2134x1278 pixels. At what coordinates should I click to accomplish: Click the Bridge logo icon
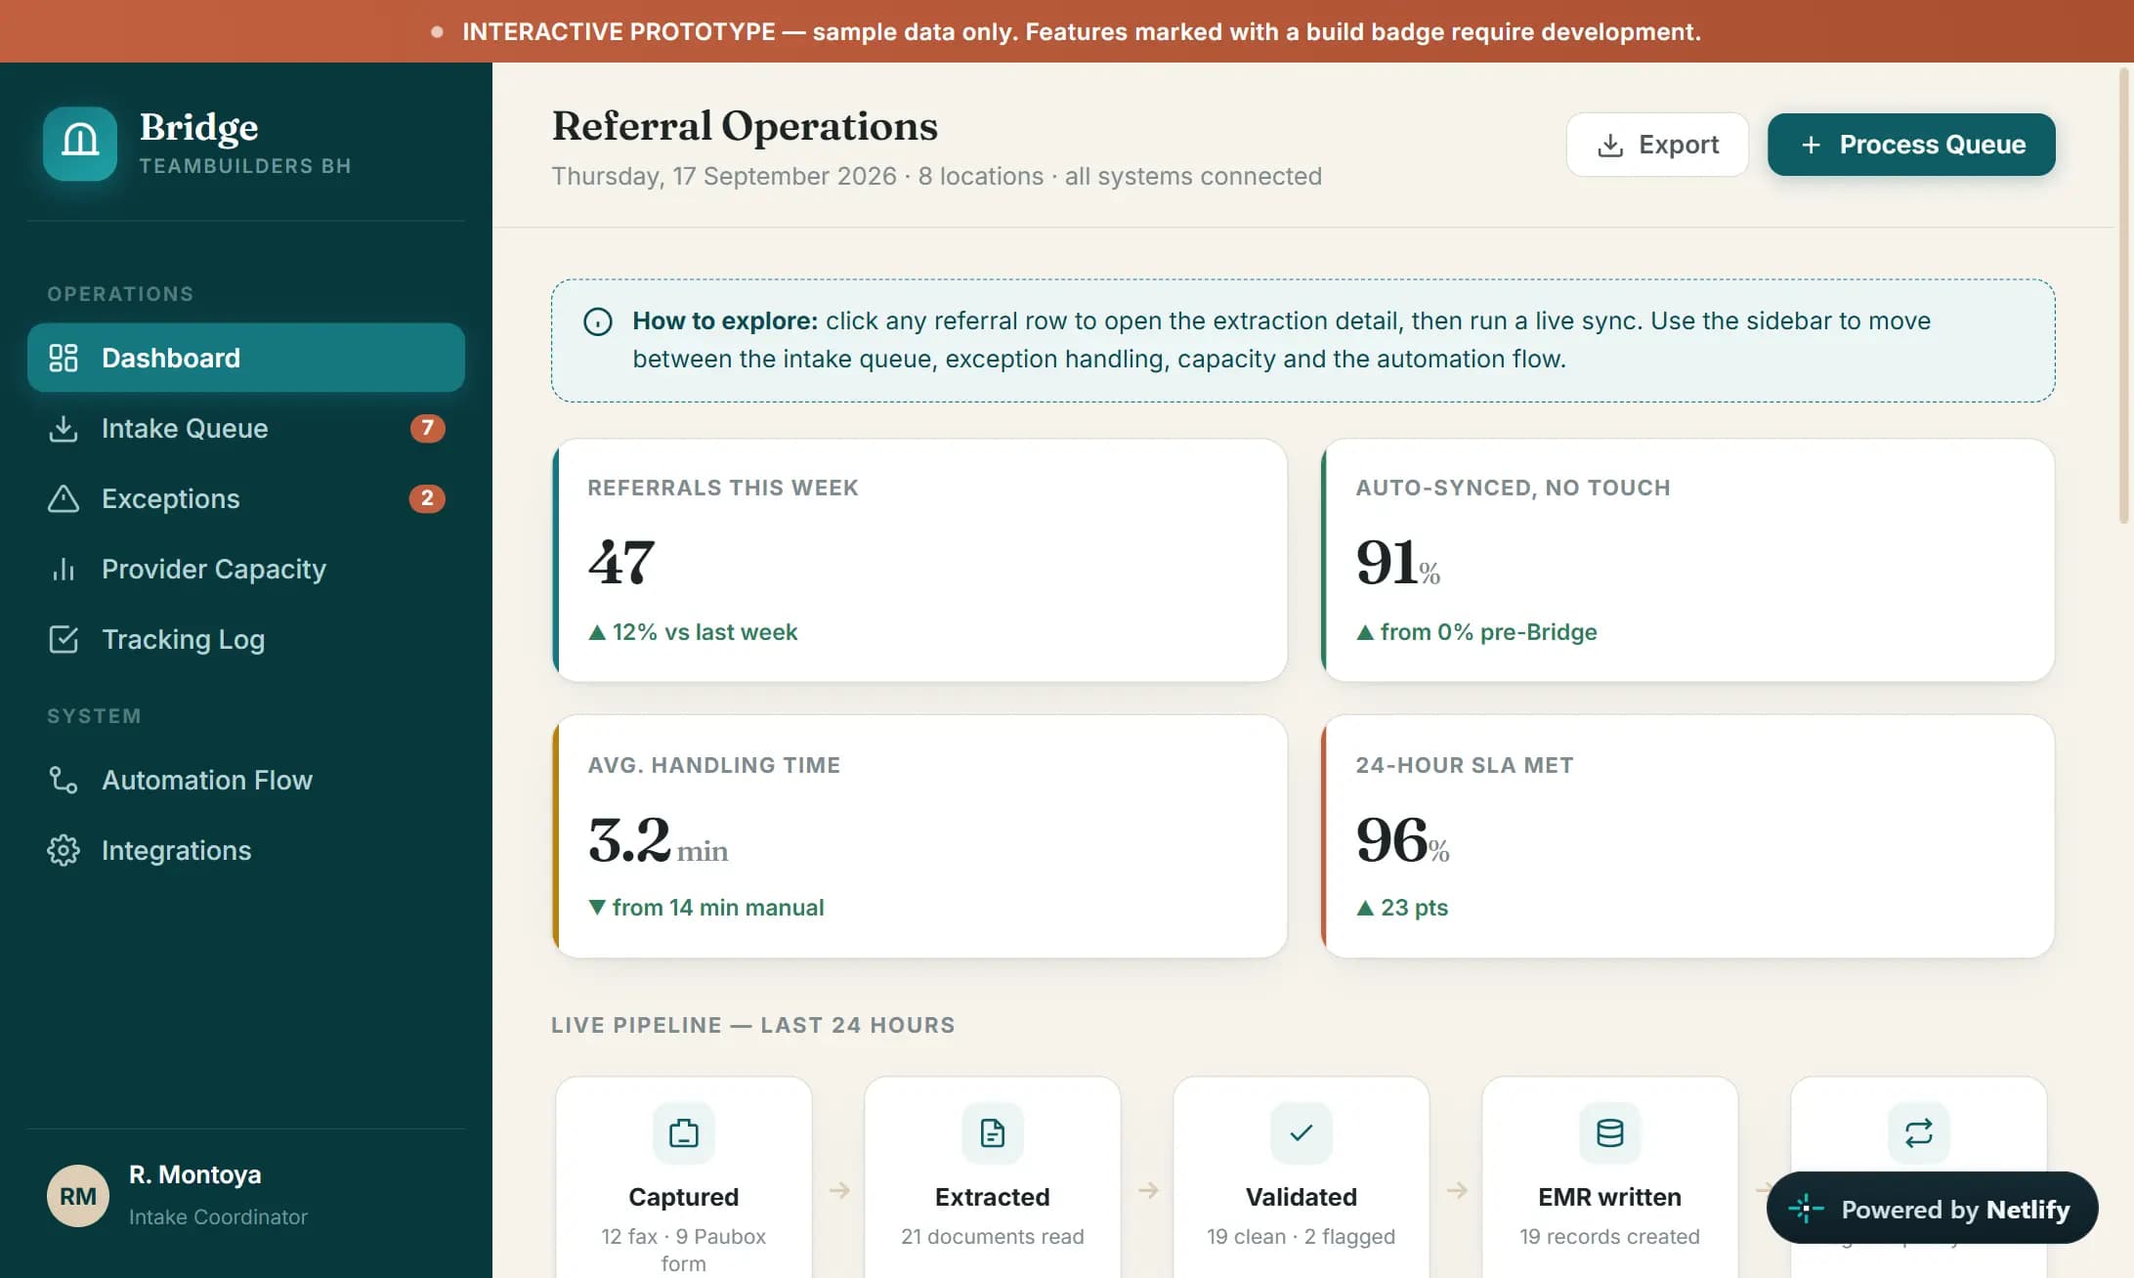(x=80, y=144)
